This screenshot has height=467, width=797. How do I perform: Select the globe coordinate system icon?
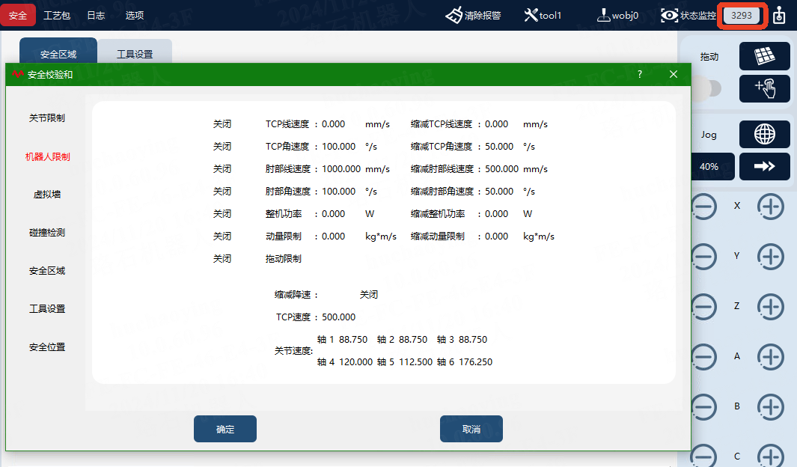pyautogui.click(x=765, y=134)
